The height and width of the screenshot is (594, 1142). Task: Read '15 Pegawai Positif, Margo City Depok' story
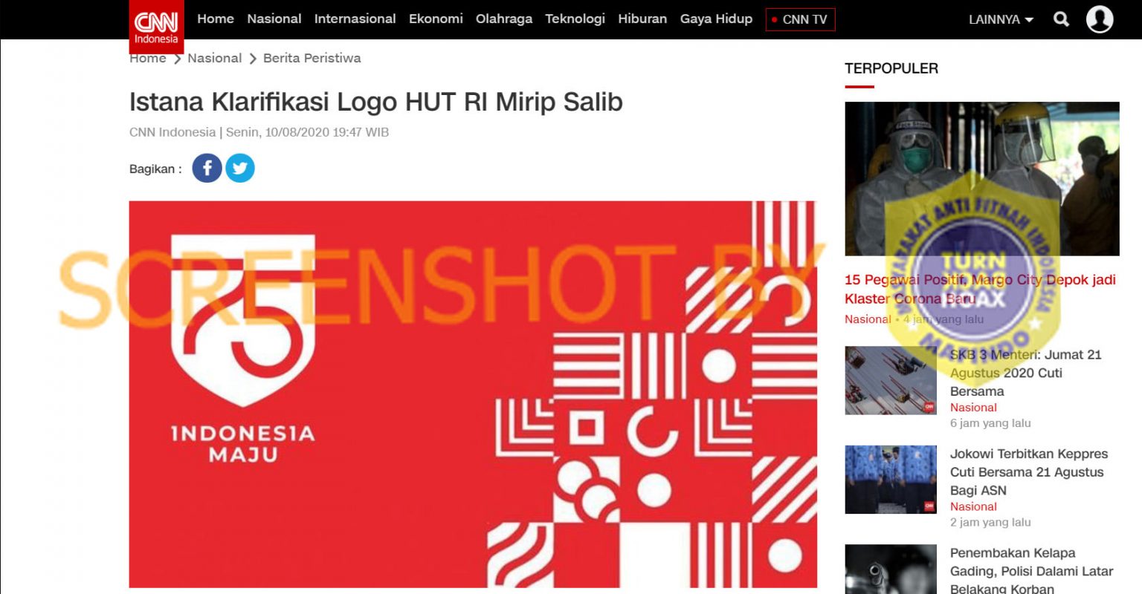pos(980,289)
